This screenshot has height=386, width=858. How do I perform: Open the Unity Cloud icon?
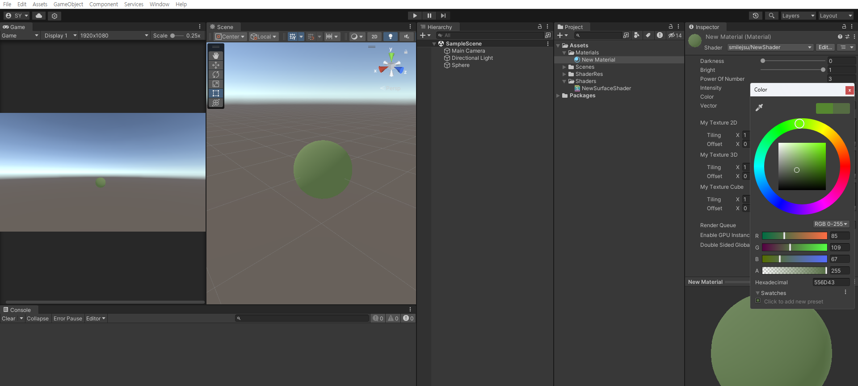(x=39, y=16)
